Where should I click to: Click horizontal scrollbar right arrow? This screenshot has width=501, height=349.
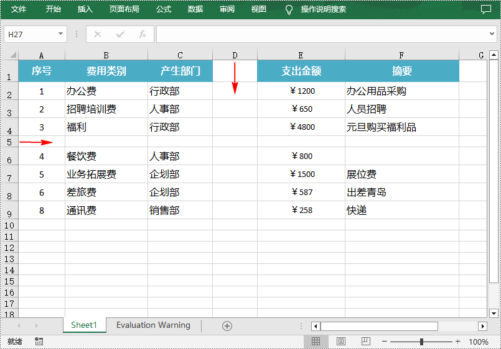point(482,326)
